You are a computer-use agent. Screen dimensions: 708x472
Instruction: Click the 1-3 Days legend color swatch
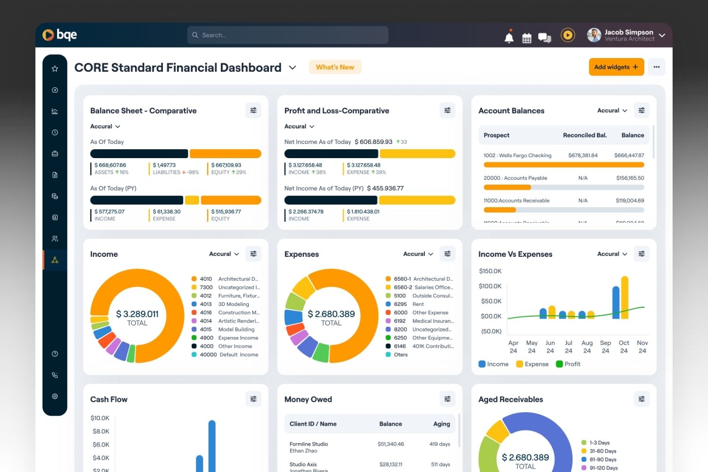pyautogui.click(x=584, y=443)
